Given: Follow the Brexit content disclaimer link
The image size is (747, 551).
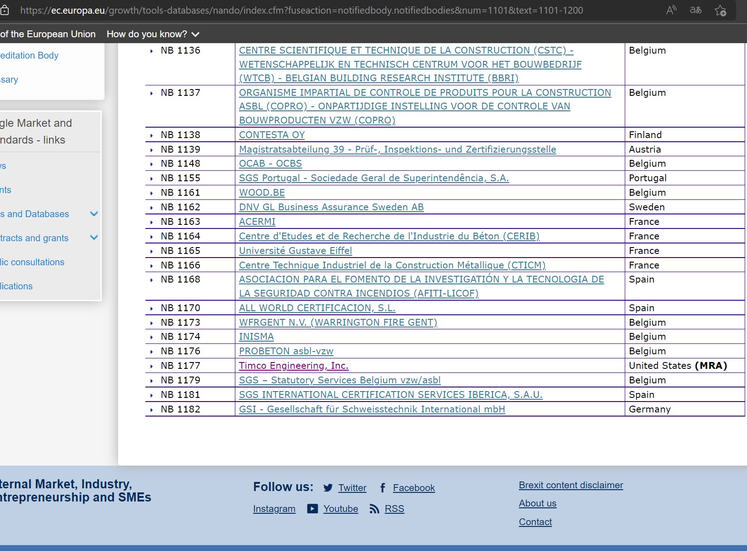Looking at the screenshot, I should [571, 485].
